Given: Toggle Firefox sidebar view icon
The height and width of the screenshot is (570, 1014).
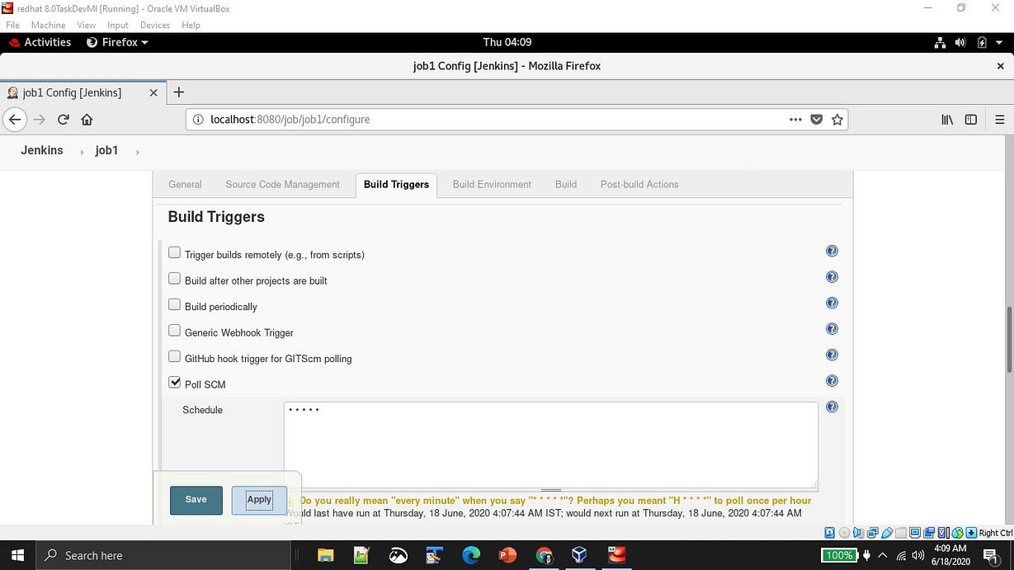Looking at the screenshot, I should 971,120.
